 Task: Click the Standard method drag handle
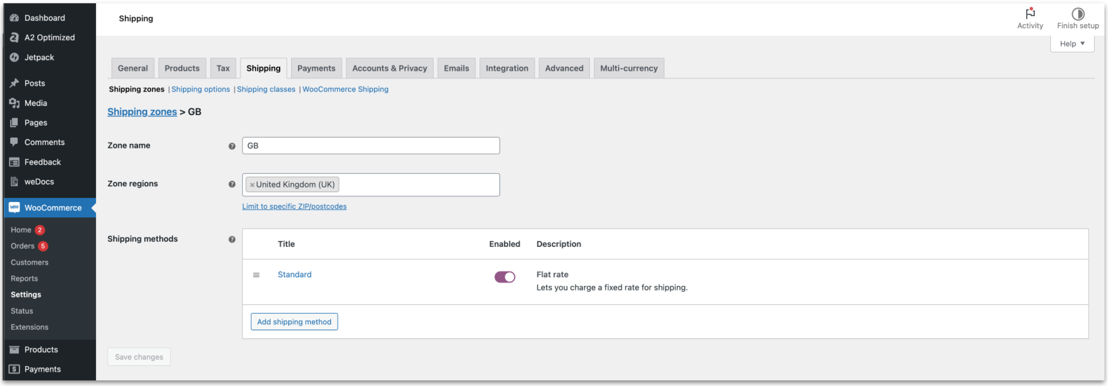256,275
